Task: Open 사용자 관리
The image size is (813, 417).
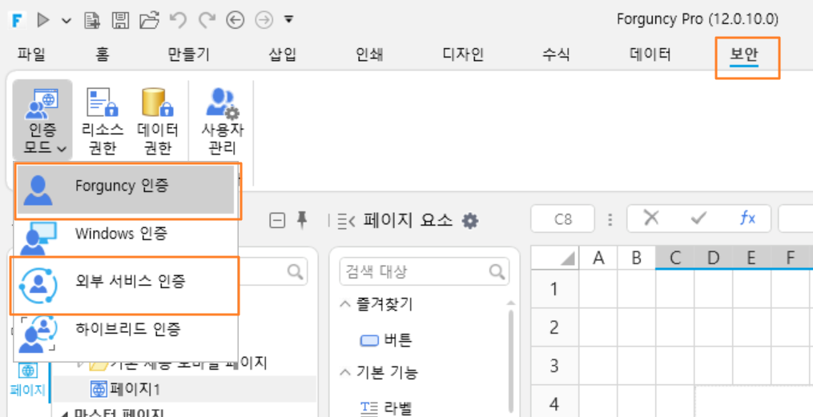Action: point(223,120)
